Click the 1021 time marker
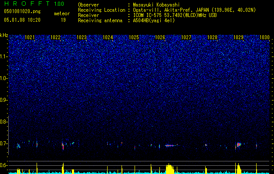Image resolution: width=274 pixels, height=174 pixels. 30,37
